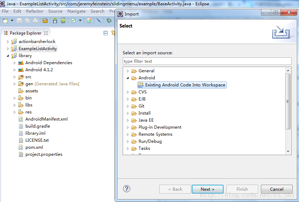Expand the Git import category
This screenshot has width=299, height=202.
click(x=128, y=106)
